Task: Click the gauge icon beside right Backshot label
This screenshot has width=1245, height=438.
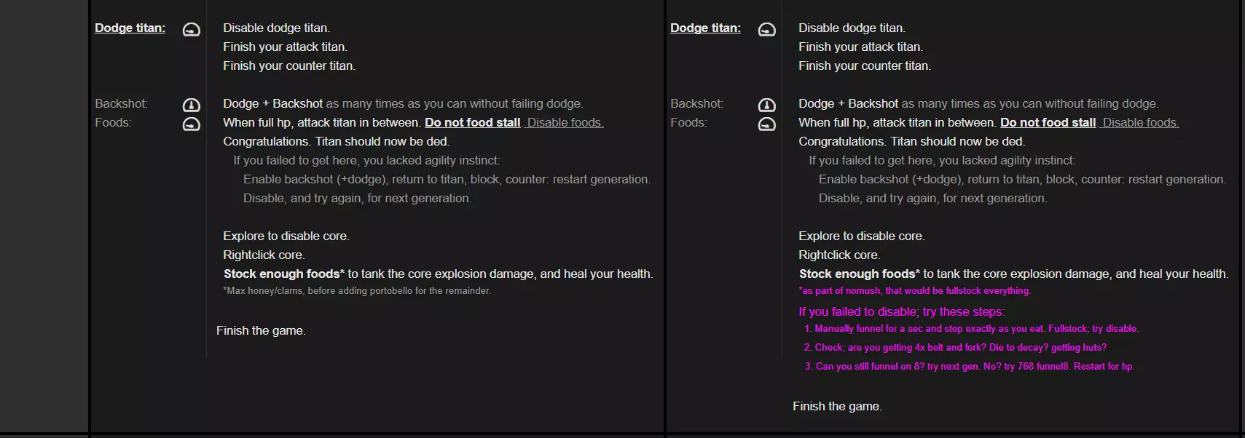Action: tap(766, 105)
